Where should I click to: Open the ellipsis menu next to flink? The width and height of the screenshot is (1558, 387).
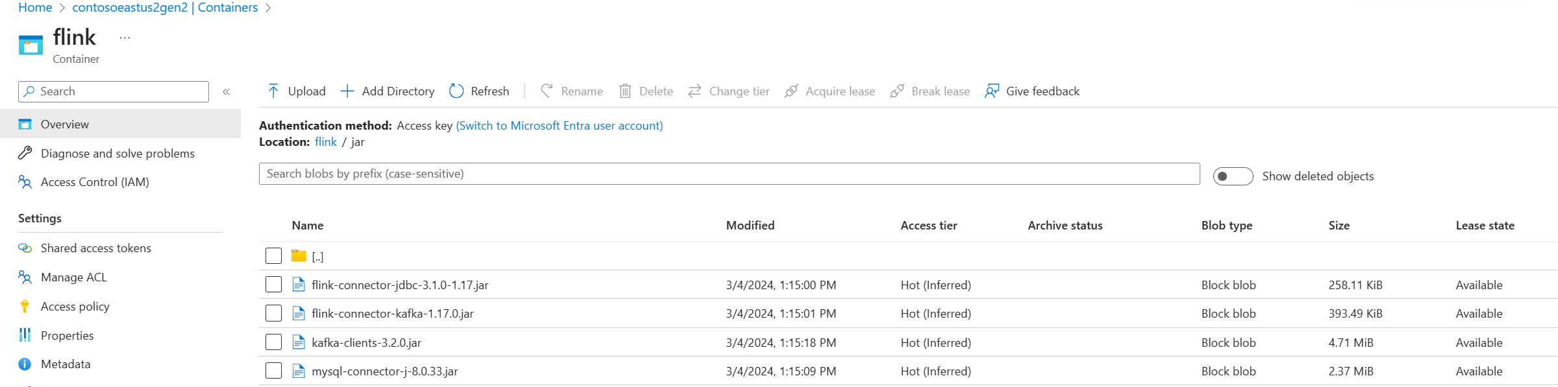(125, 38)
